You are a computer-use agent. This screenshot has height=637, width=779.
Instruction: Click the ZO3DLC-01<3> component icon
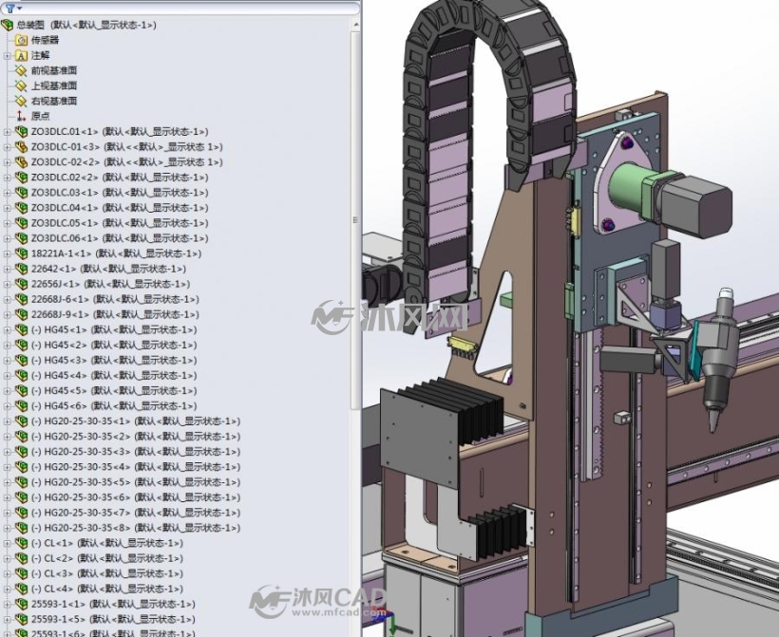(21, 147)
